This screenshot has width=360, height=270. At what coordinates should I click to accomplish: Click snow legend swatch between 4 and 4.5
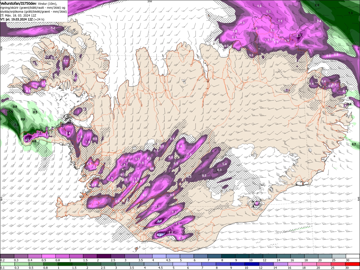[x=159, y=256]
